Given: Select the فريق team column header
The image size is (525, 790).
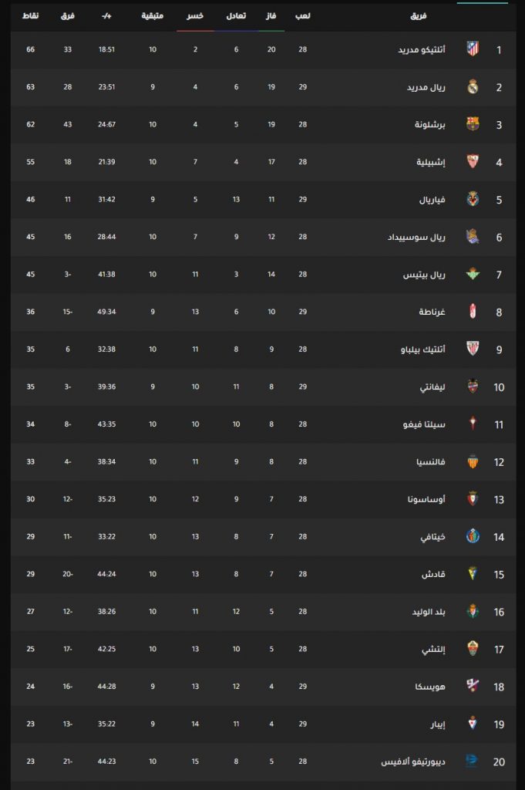Looking at the screenshot, I should (x=419, y=15).
